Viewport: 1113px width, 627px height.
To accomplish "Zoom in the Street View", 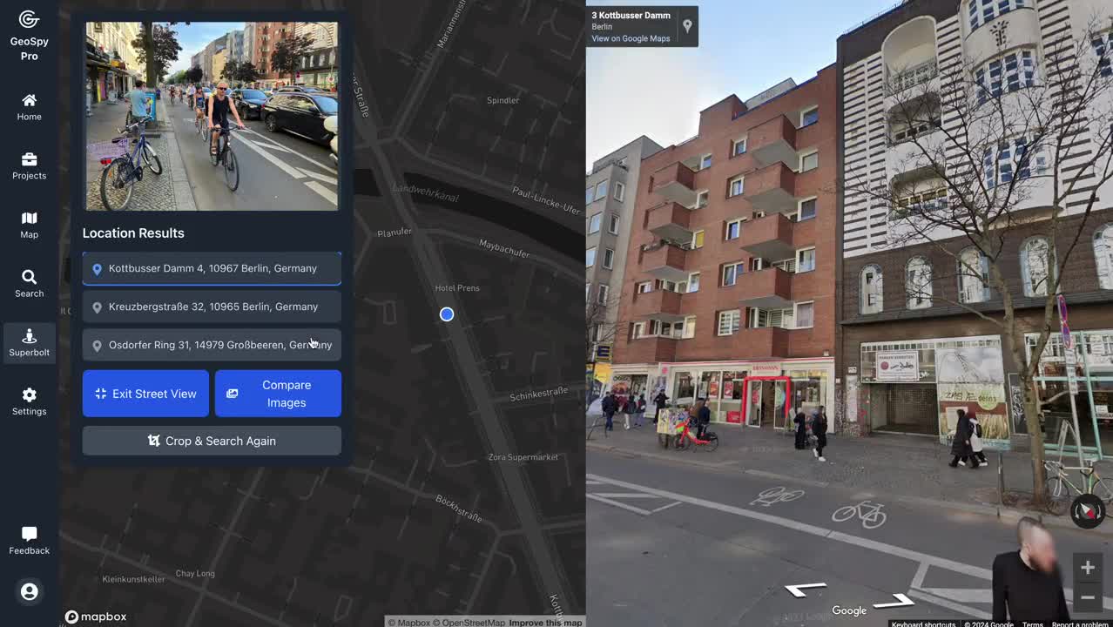I will point(1087,568).
